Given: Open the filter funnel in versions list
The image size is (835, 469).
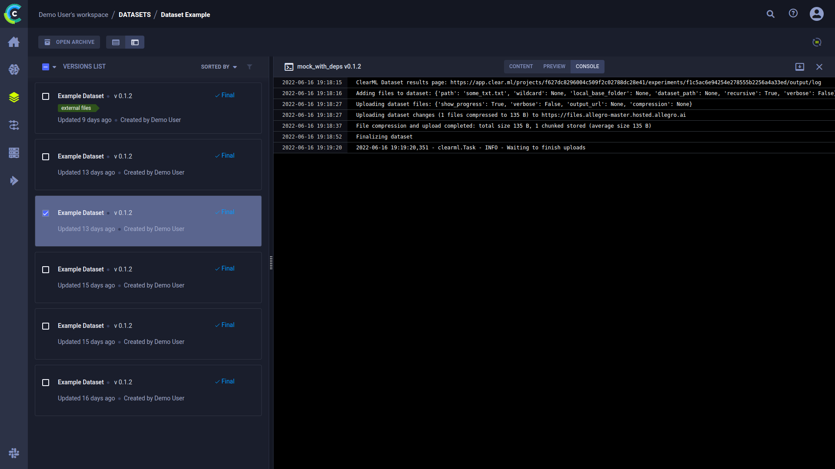Looking at the screenshot, I should pos(250,67).
